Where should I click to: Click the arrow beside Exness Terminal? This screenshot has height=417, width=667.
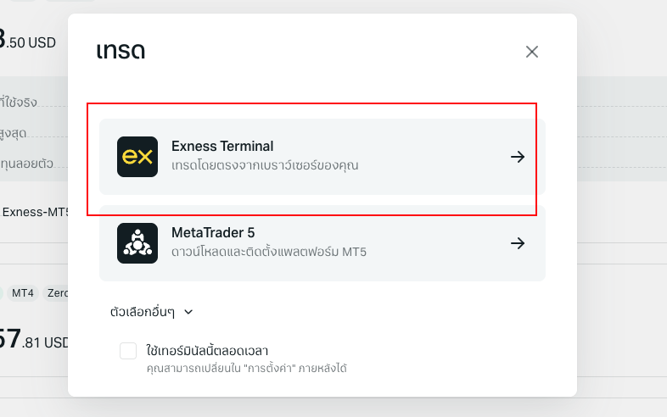(x=518, y=157)
